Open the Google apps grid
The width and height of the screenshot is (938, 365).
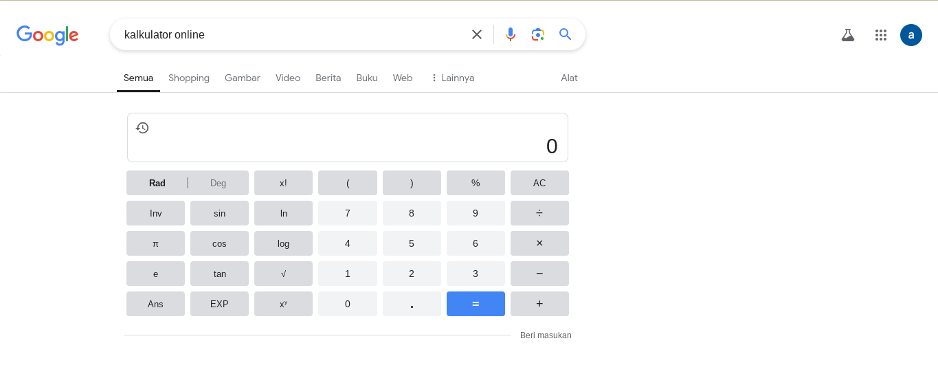[881, 35]
